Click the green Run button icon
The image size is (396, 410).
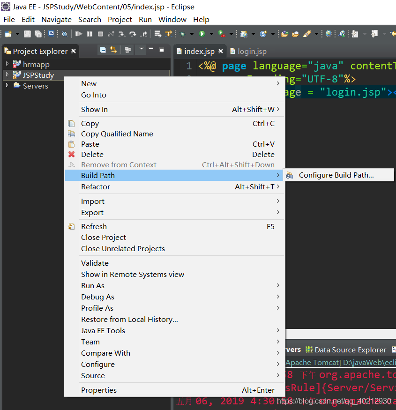[202, 34]
